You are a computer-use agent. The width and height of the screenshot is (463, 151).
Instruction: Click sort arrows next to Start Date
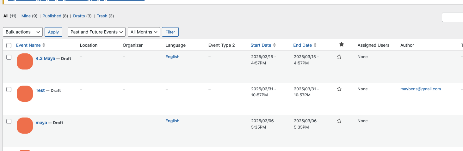tap(275, 45)
